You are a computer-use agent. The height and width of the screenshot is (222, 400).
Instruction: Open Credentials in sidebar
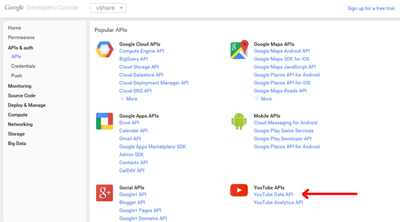click(x=23, y=66)
